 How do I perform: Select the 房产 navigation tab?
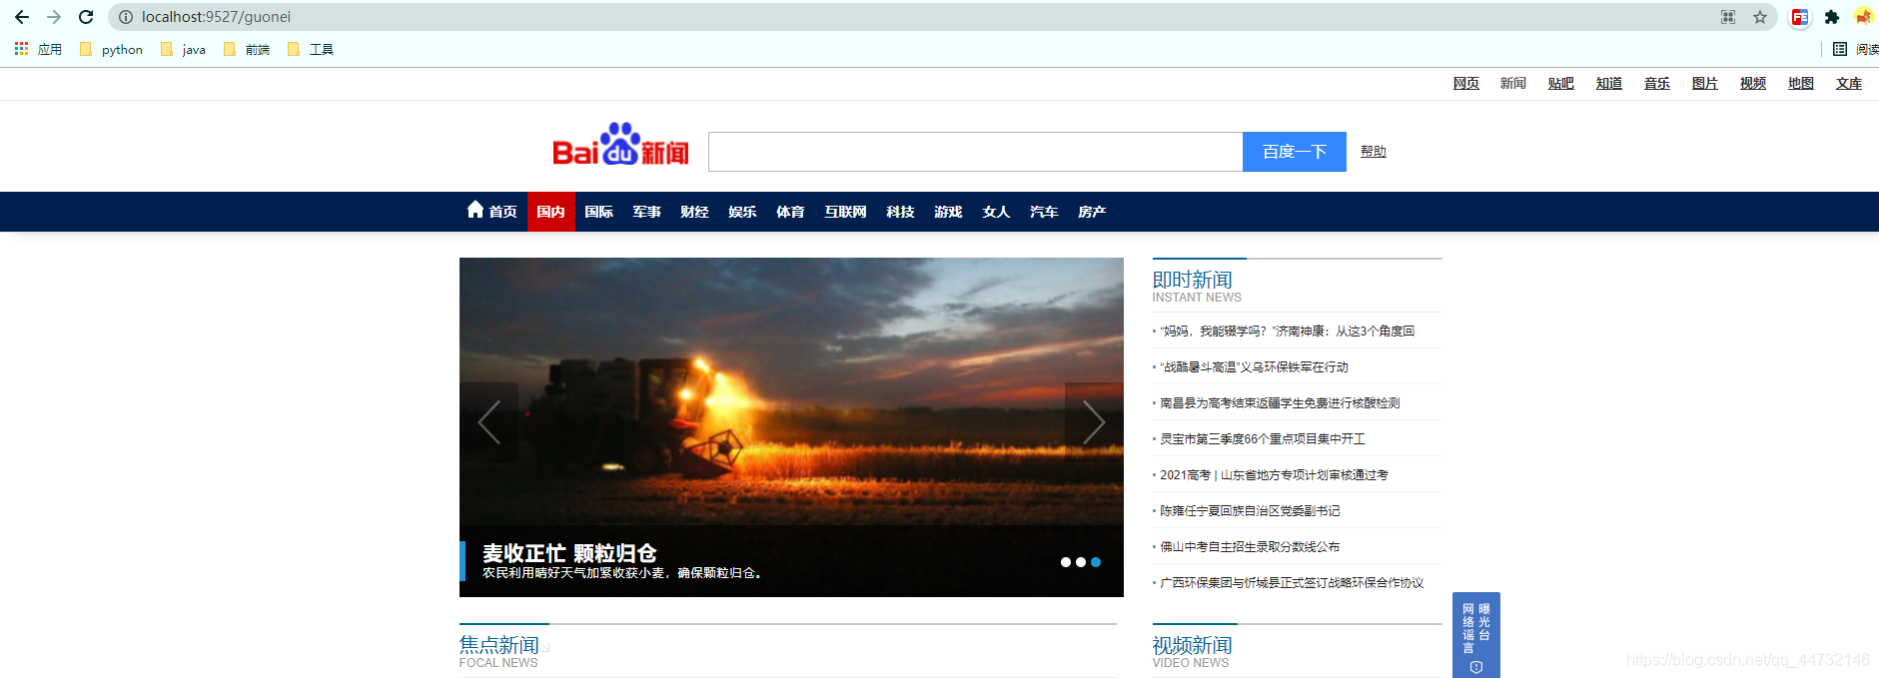pos(1093,212)
